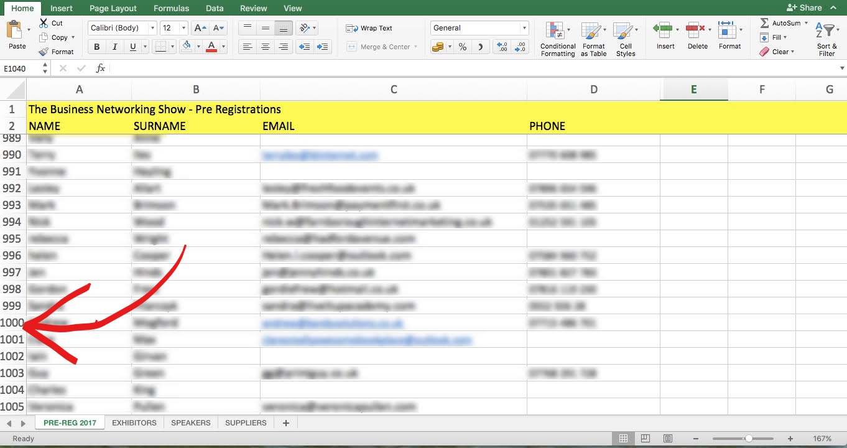This screenshot has height=448, width=847.
Task: Click the Insert cells icon
Action: (x=665, y=30)
